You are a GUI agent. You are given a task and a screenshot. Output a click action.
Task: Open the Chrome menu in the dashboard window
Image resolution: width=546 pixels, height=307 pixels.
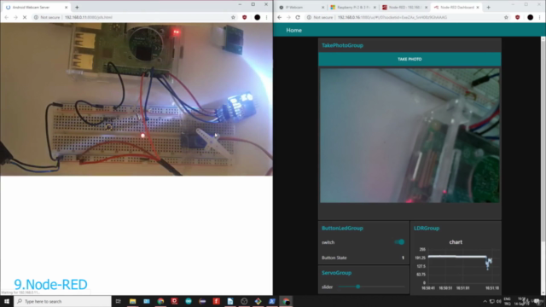pos(540,17)
